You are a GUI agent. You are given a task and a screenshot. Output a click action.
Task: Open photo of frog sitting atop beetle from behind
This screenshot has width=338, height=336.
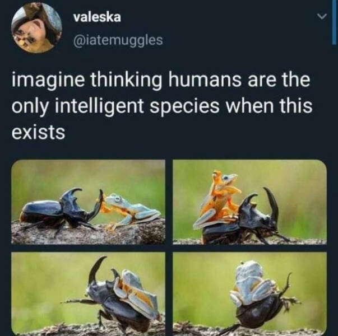(x=249, y=293)
